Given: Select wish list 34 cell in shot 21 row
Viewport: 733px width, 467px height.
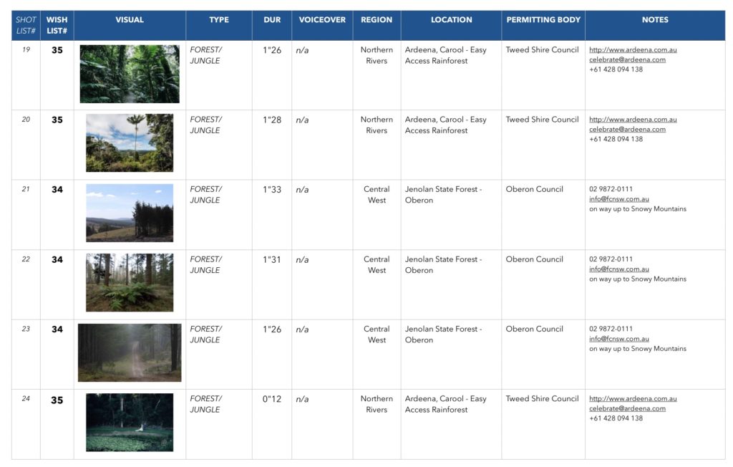Looking at the screenshot, I should click(x=57, y=215).
